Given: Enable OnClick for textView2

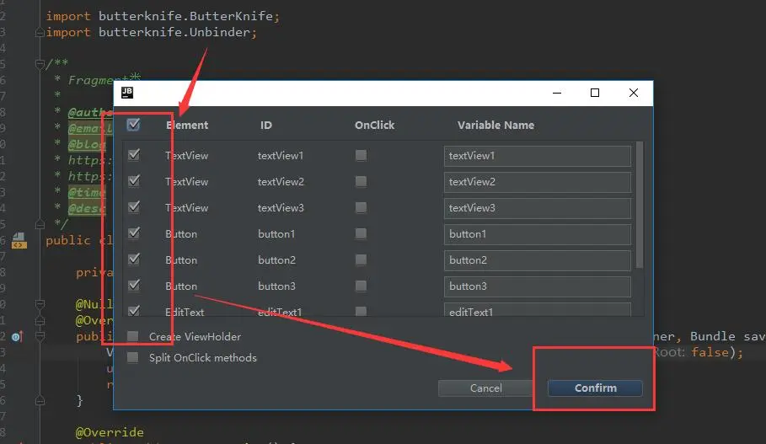Looking at the screenshot, I should [x=361, y=182].
